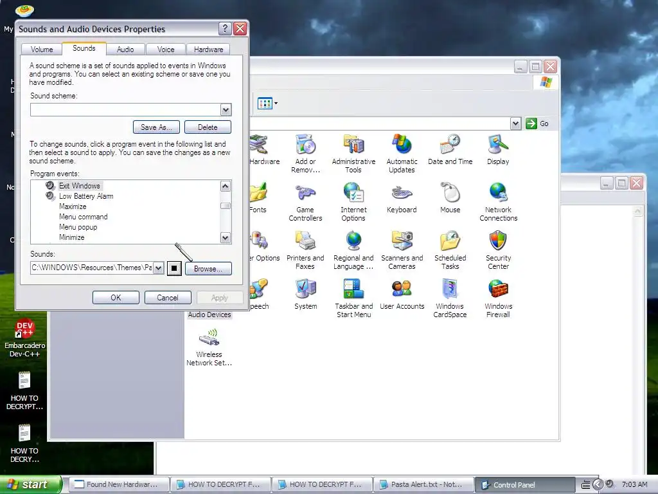
Task: Open the System applet
Action: click(305, 294)
